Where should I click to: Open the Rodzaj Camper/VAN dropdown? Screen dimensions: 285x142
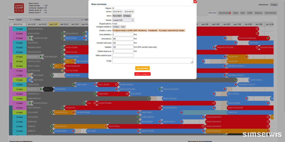pos(123,20)
